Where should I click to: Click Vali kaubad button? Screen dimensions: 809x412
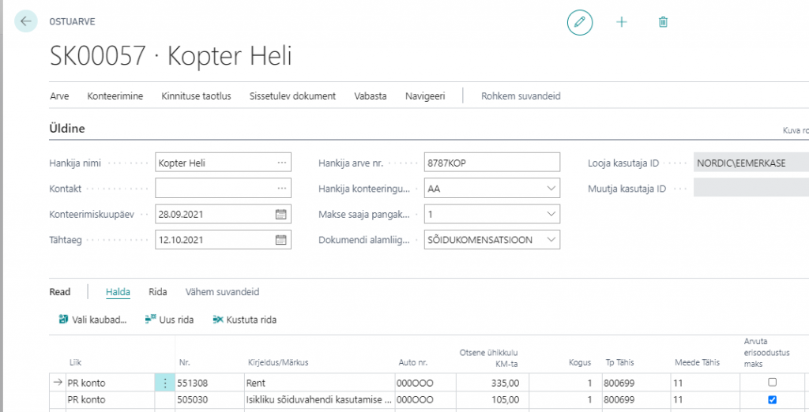point(92,320)
